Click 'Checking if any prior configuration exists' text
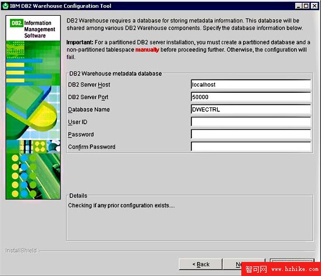This screenshot has height=276, width=321. point(121,206)
